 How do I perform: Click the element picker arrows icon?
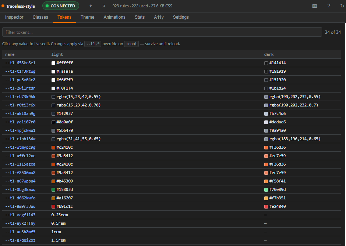tap(91, 6)
